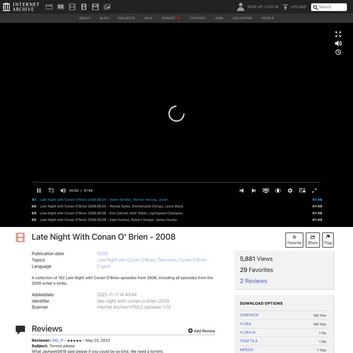Open the PROJECTS menu item
The image size is (353, 353).
[x=126, y=18]
